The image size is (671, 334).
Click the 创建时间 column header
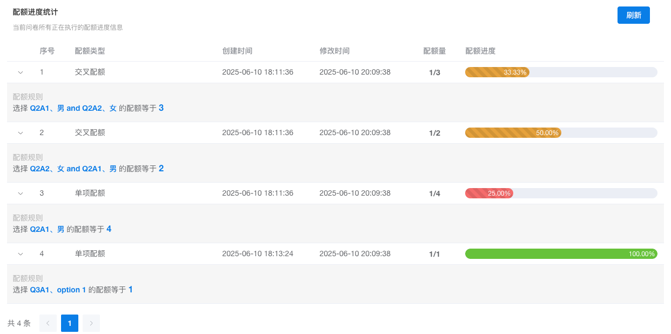coord(237,51)
